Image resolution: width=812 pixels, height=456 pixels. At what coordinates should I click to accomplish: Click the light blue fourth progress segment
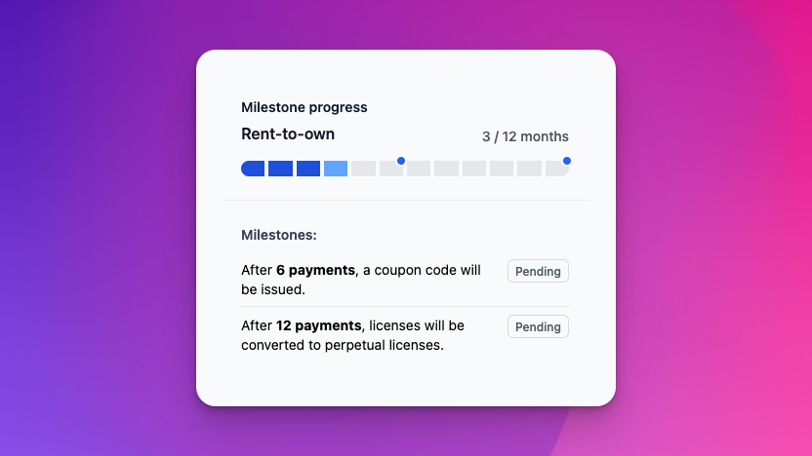point(336,169)
